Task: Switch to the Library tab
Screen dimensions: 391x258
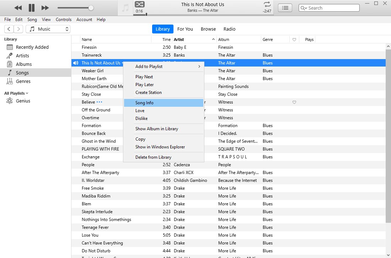Action: click(x=162, y=29)
